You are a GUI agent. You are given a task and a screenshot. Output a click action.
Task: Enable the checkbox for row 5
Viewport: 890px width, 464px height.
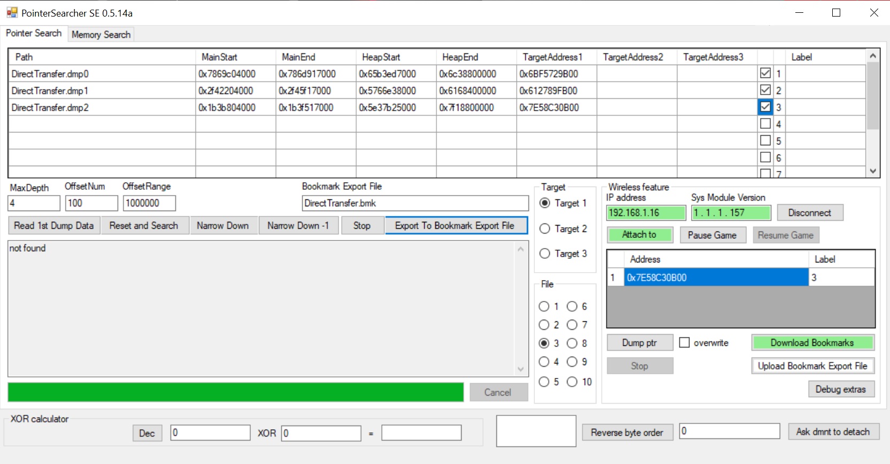(765, 141)
